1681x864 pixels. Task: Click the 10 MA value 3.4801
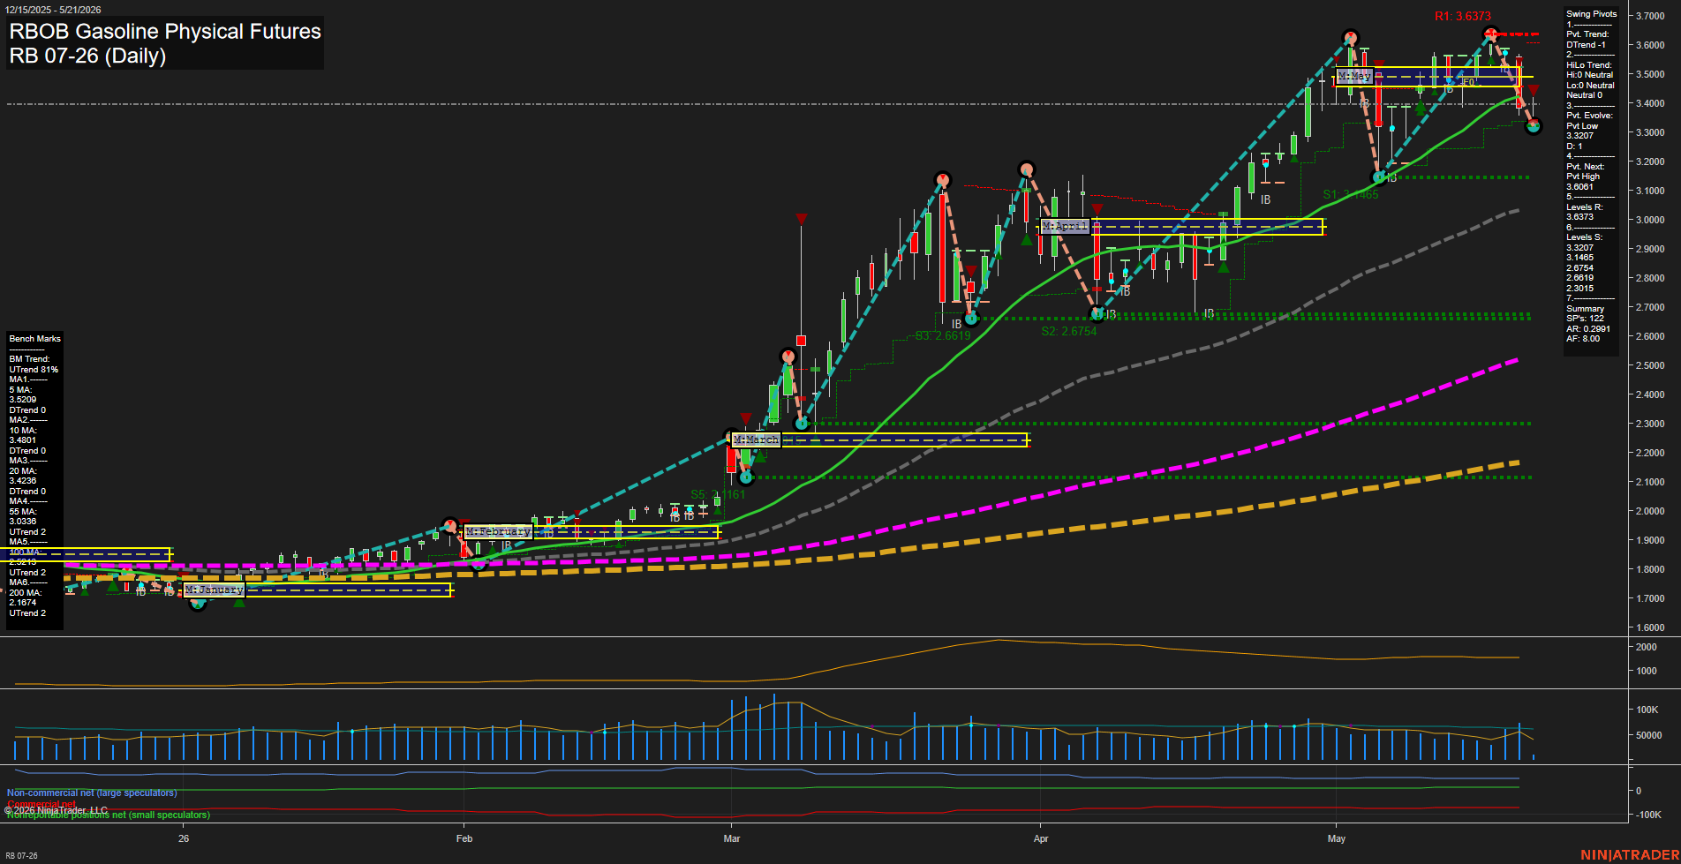pos(23,440)
